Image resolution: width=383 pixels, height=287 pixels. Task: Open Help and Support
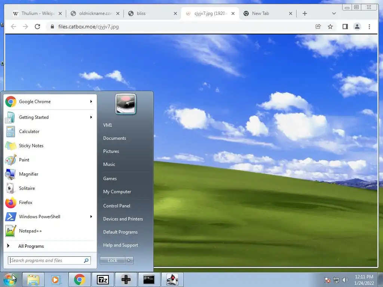(120, 245)
